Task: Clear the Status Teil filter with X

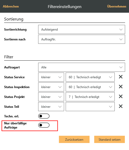Action: click(x=121, y=106)
